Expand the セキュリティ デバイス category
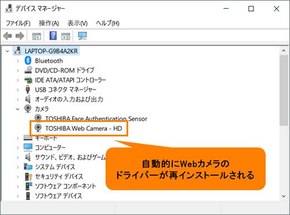The height and width of the screenshot is (215, 290). click(x=18, y=177)
